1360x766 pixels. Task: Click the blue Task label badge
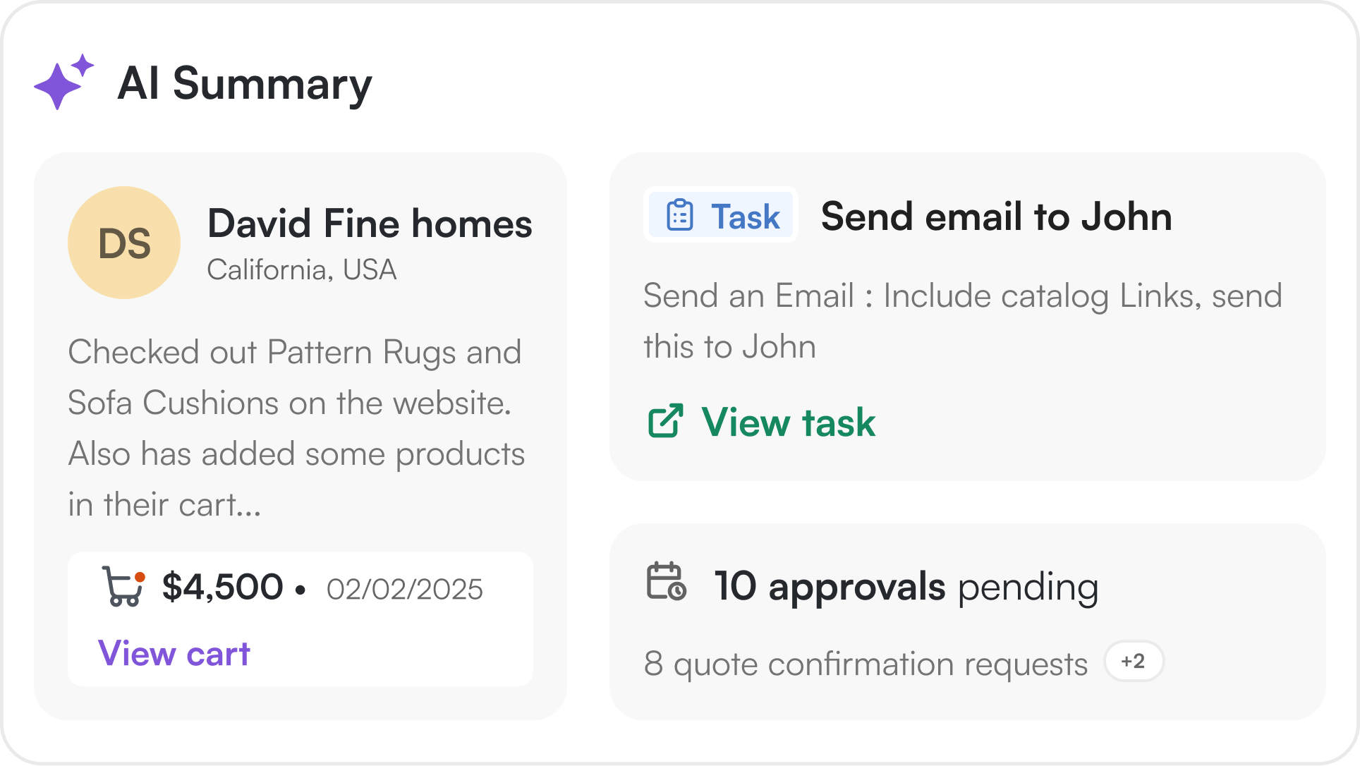click(721, 215)
